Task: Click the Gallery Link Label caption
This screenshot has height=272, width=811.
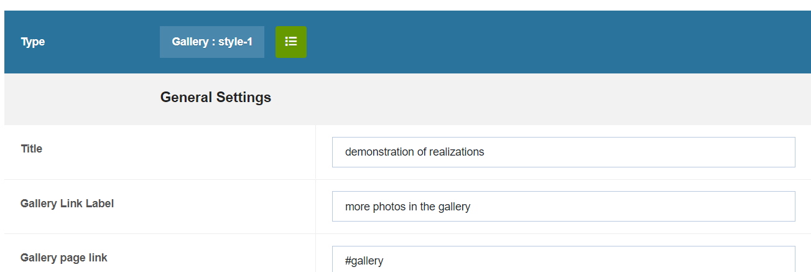Action: pyautogui.click(x=67, y=204)
